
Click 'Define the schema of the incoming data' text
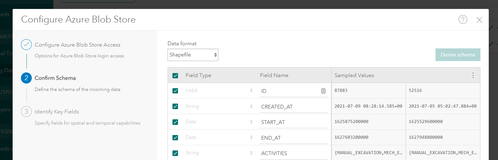coord(77,89)
